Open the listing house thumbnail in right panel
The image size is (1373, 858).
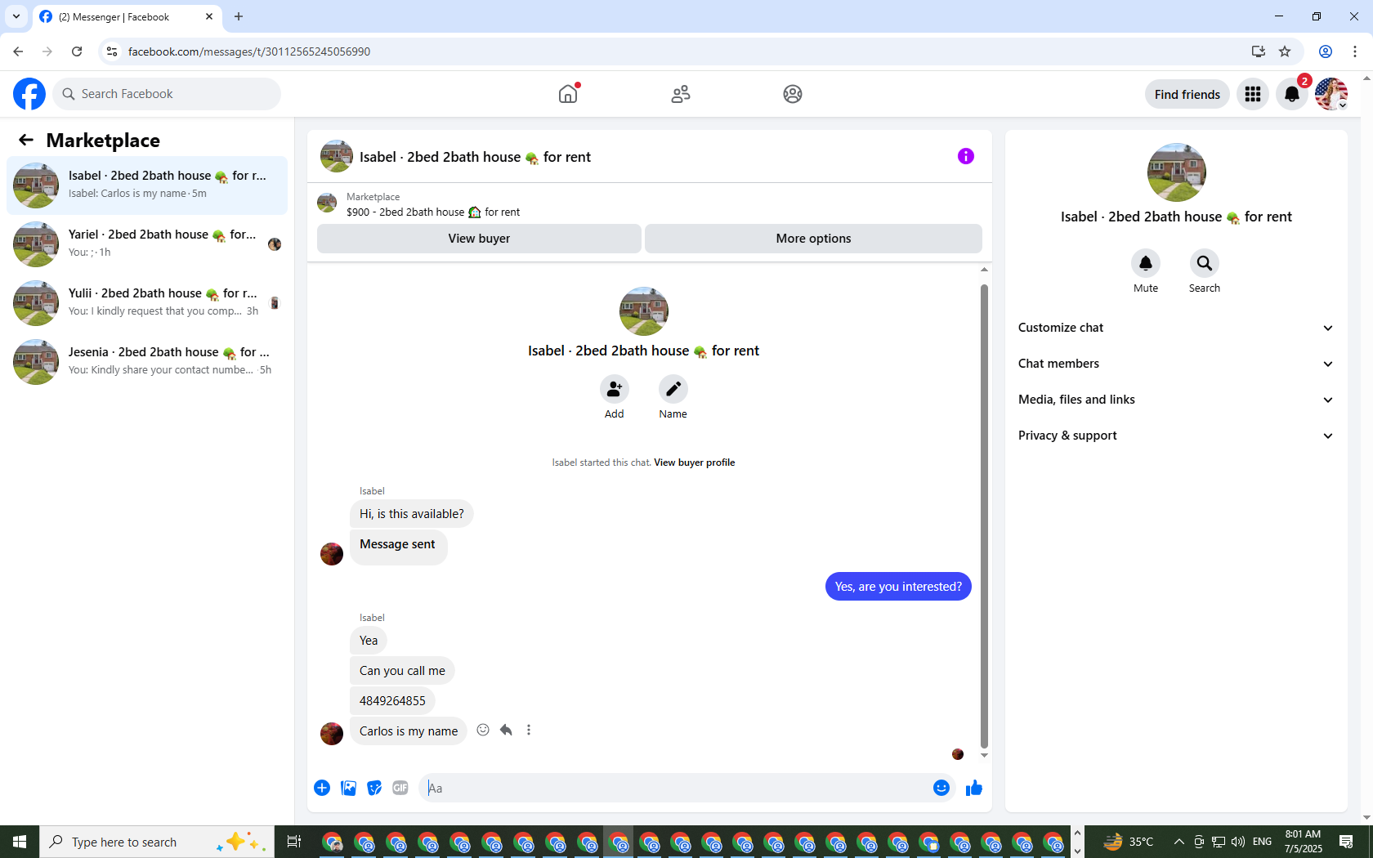click(x=1177, y=172)
